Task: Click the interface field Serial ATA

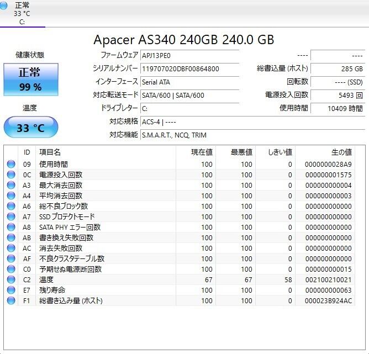Action: (189, 82)
